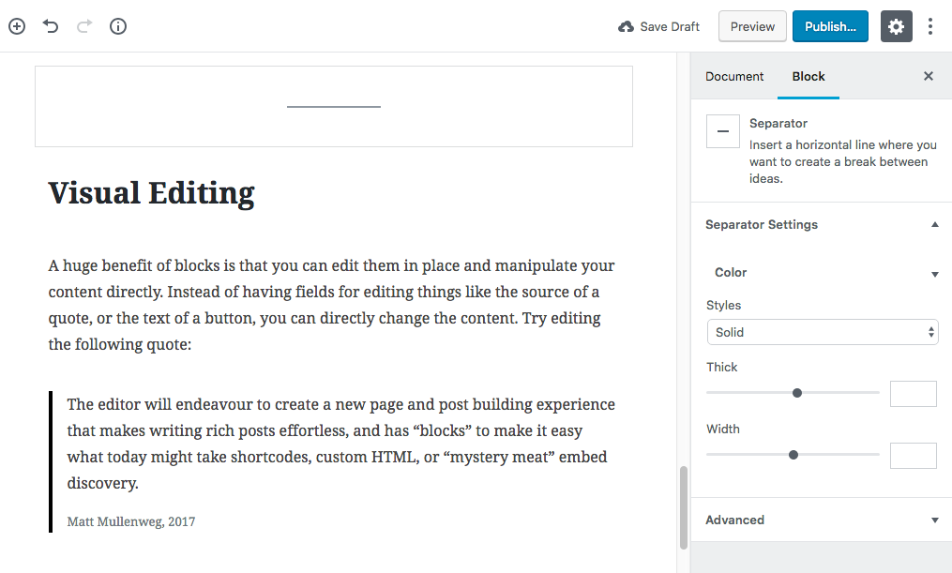Collapse the Separator Settings panel
Viewport: 952px width, 573px height.
(934, 224)
